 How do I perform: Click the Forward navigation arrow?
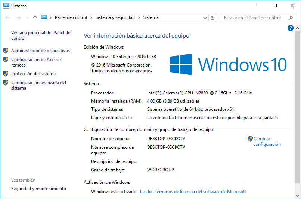coord(18,18)
